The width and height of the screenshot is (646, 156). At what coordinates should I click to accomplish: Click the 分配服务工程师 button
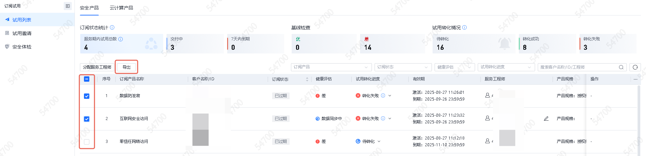coord(97,67)
